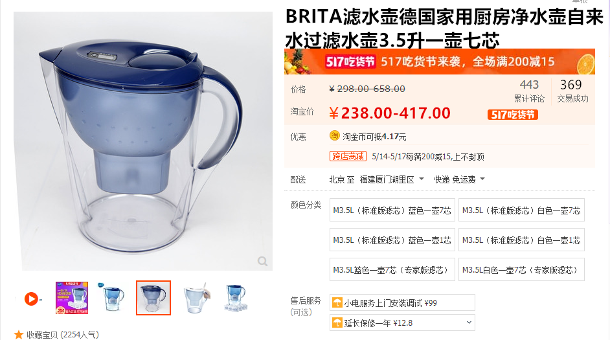
Task: Select M3.5L白色一壶7芯（专家版滤芯）option
Action: click(521, 269)
